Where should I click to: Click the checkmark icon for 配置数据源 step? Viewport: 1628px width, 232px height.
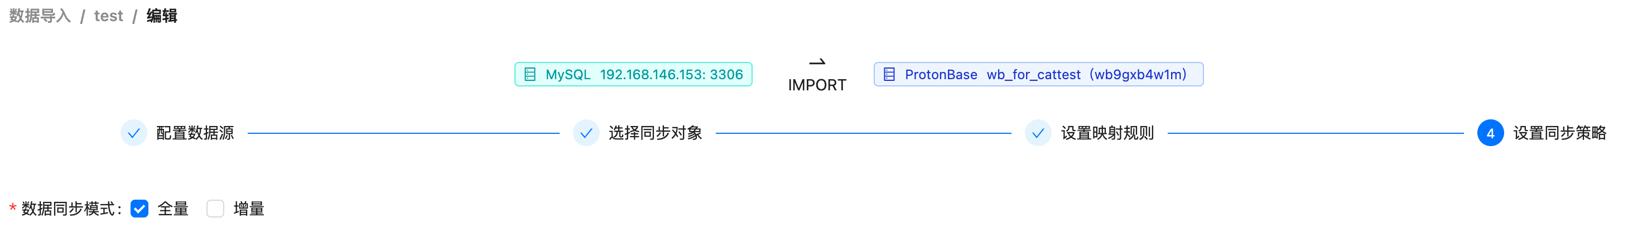coord(134,133)
